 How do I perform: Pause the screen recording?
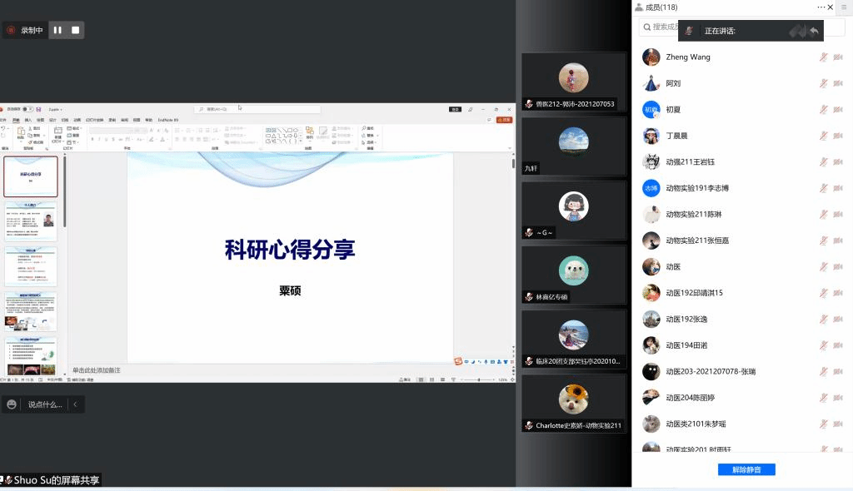pos(57,30)
